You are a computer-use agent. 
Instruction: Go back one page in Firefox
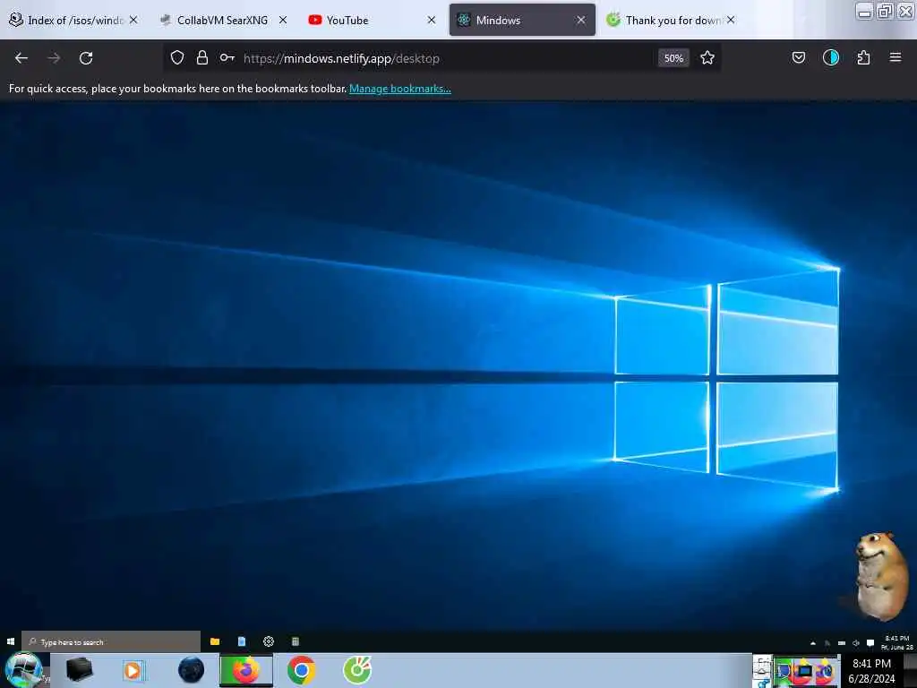[x=21, y=58]
